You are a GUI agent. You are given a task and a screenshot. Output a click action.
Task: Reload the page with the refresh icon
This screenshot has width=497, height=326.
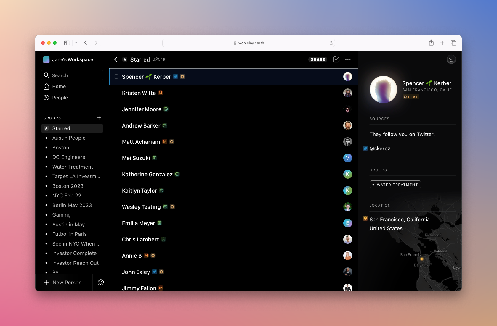(x=331, y=43)
